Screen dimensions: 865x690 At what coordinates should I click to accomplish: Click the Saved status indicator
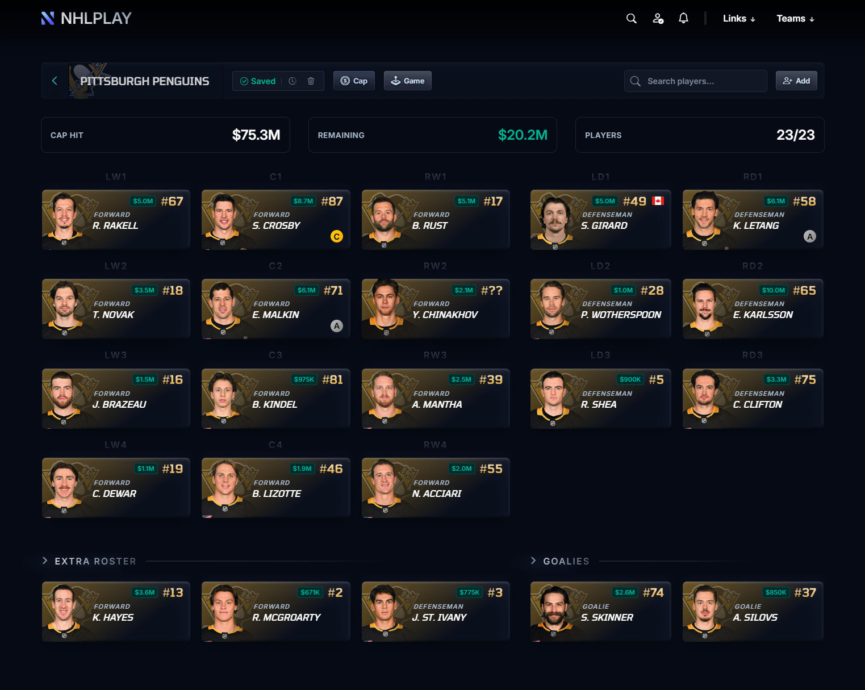(258, 81)
